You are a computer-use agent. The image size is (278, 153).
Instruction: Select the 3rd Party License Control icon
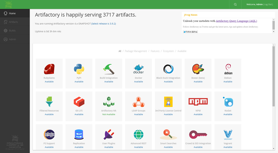168,102
